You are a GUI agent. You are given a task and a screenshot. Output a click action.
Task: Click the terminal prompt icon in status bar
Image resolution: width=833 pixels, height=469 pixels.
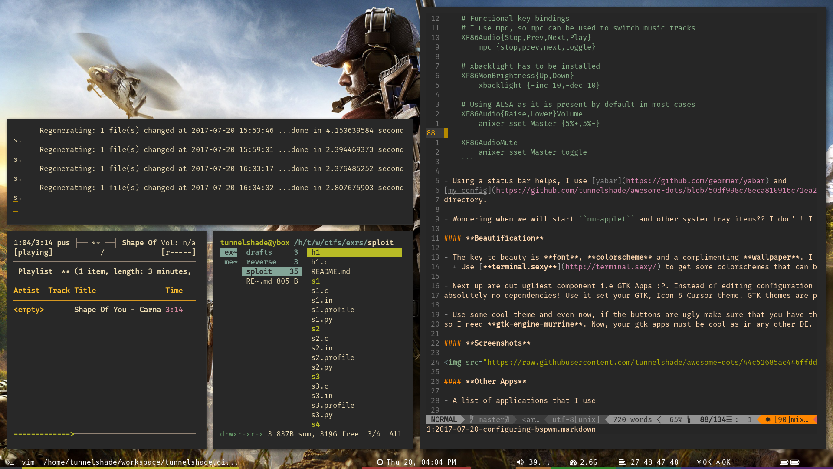[x=10, y=462]
